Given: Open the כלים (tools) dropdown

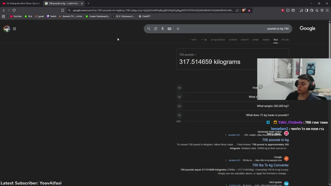Looking at the screenshot, I should pyautogui.click(x=193, y=40).
